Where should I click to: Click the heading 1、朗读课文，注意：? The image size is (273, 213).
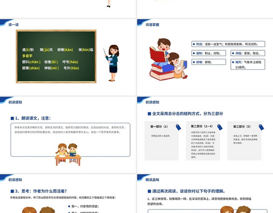[x=33, y=118]
